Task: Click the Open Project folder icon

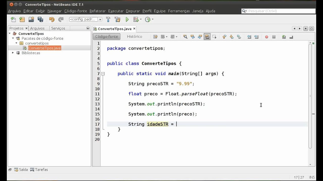Action: pyautogui.click(x=31, y=19)
